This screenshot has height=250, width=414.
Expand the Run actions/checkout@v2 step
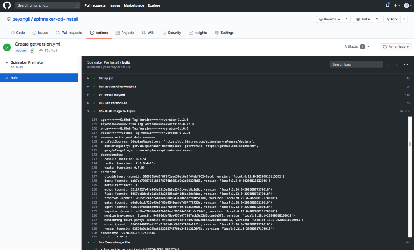coord(88,87)
